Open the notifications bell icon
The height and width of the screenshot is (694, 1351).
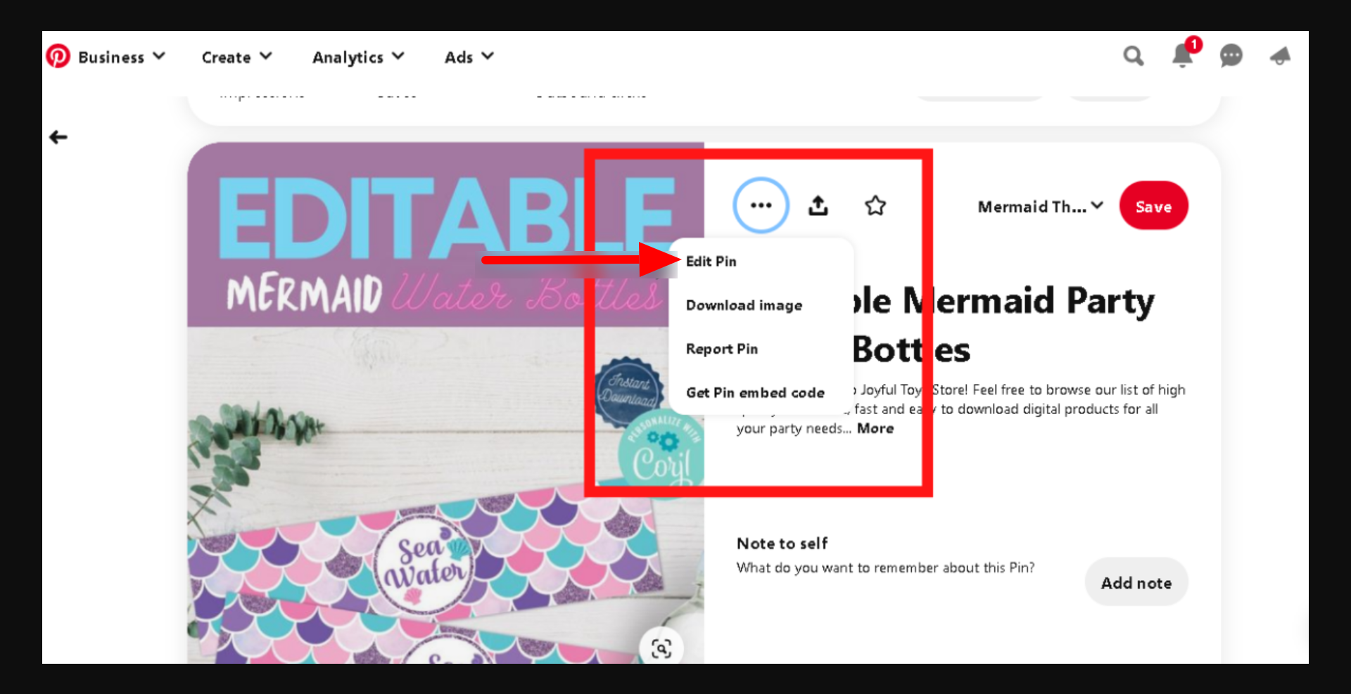coord(1182,56)
